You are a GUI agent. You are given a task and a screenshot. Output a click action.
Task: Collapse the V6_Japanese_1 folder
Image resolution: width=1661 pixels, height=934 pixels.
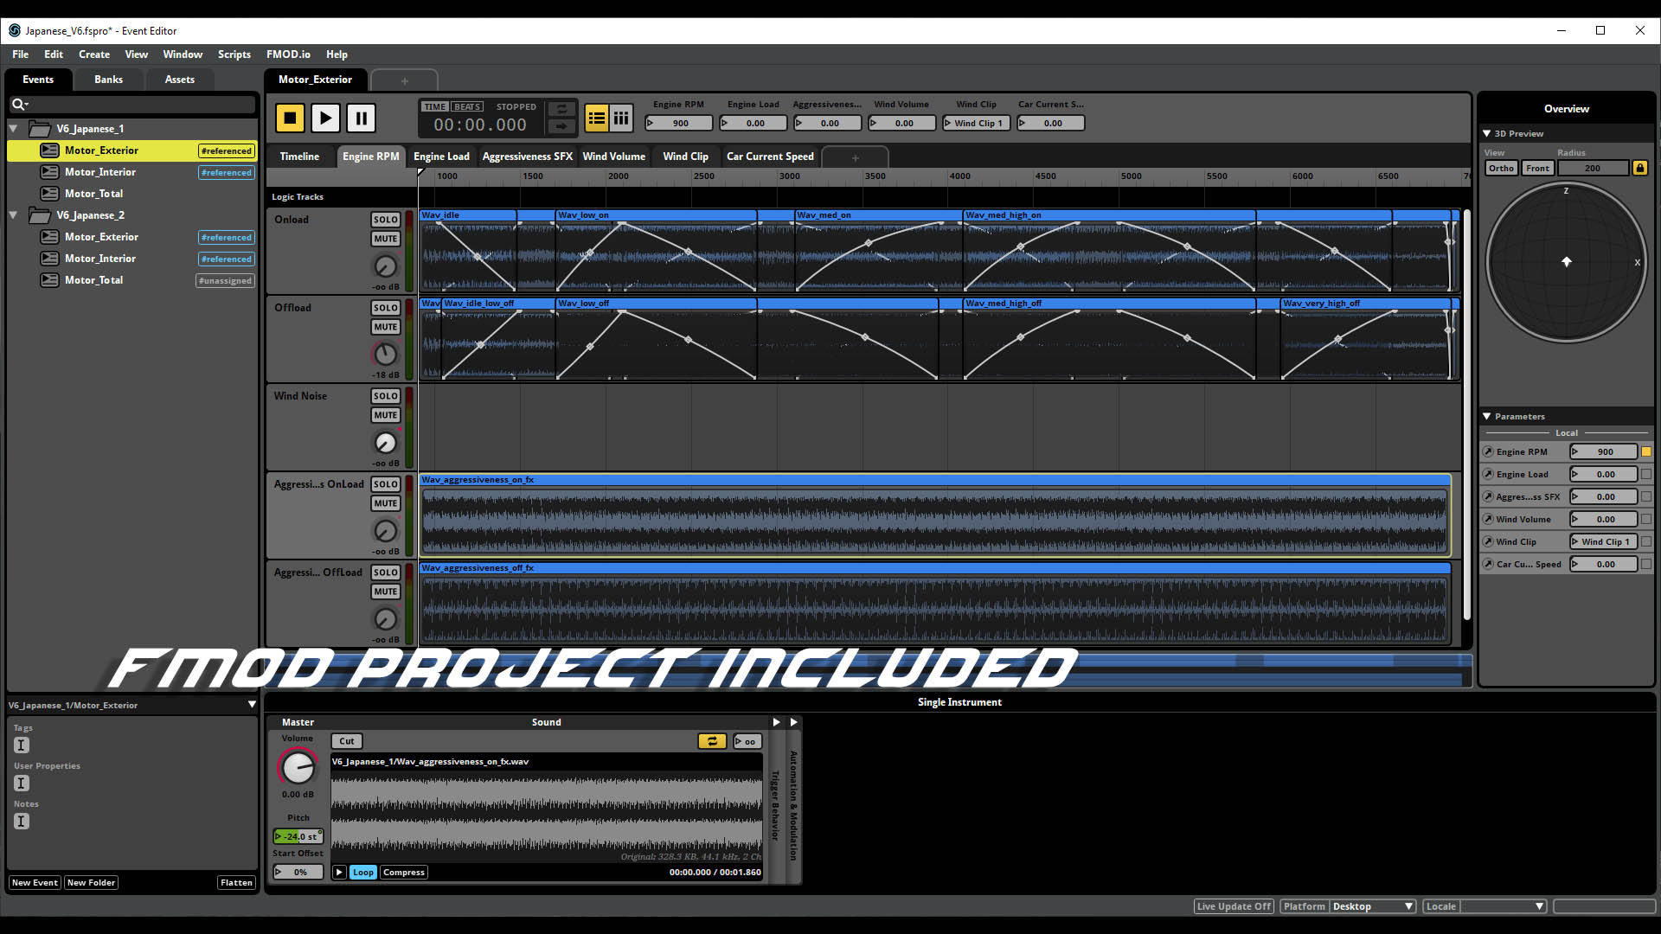[x=14, y=129]
